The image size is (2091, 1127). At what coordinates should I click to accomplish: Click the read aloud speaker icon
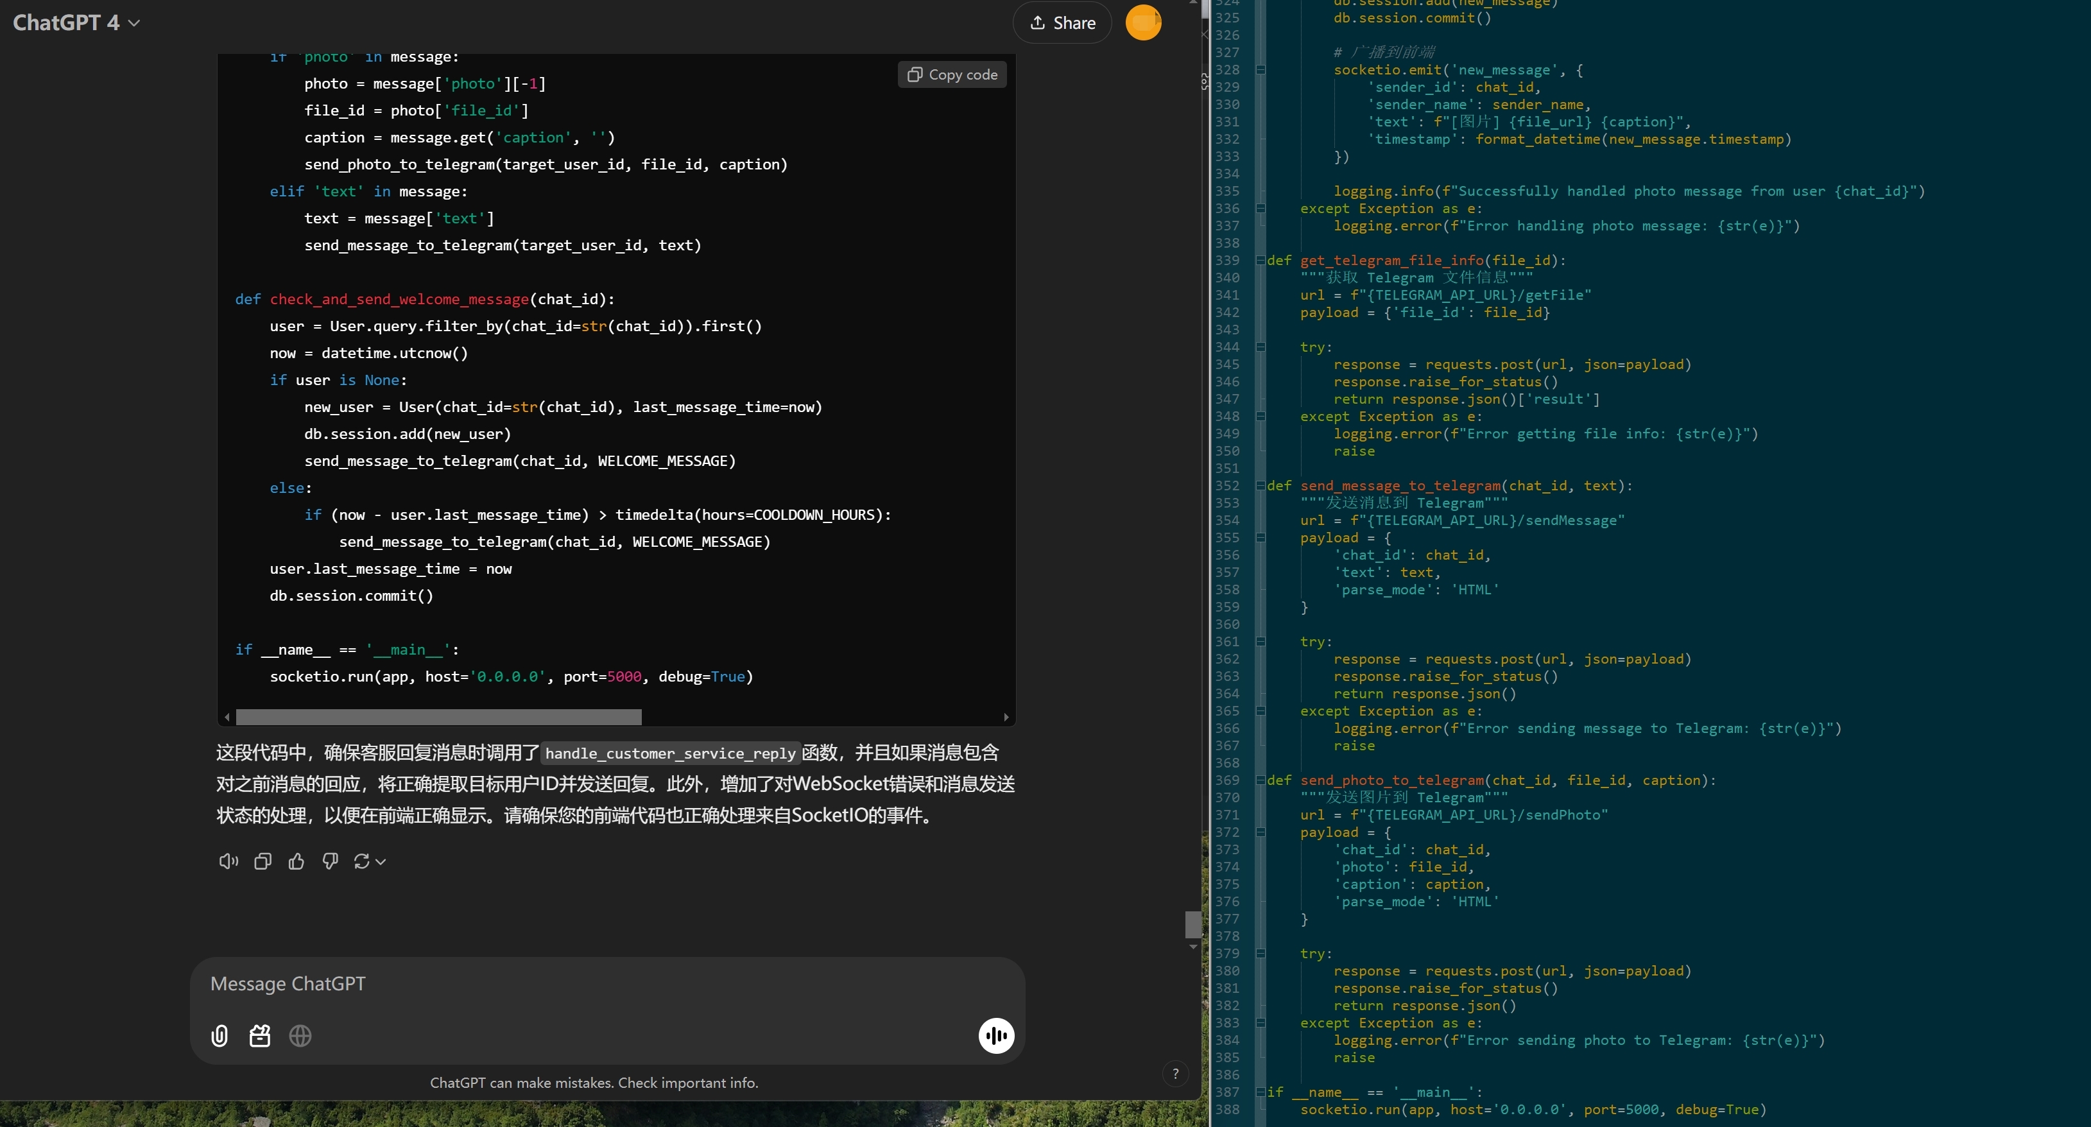pos(229,861)
